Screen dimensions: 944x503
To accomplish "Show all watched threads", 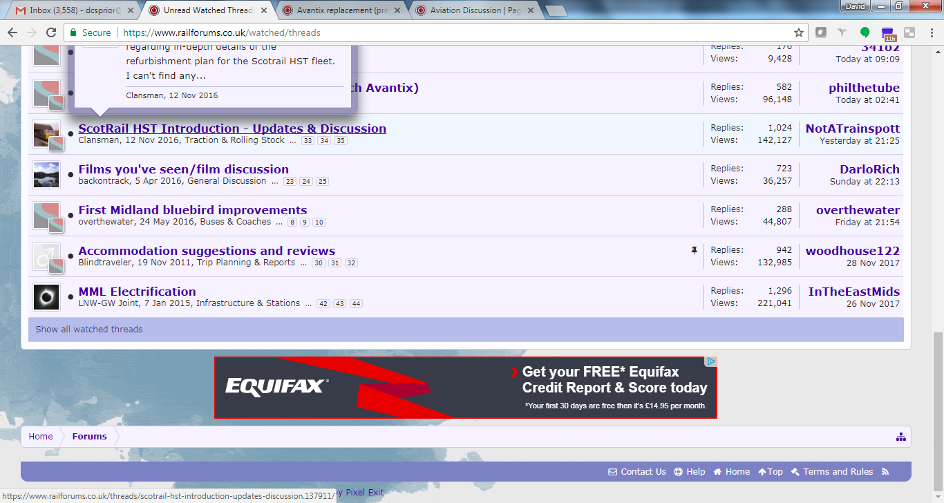I will click(89, 330).
